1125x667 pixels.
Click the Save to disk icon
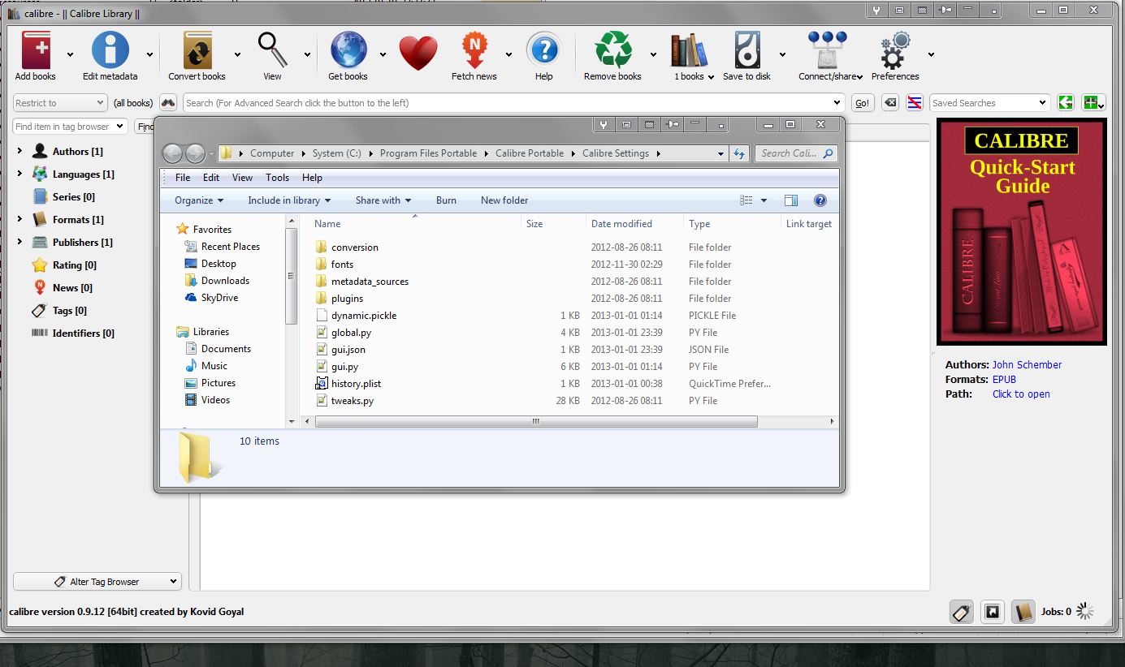[x=747, y=50]
